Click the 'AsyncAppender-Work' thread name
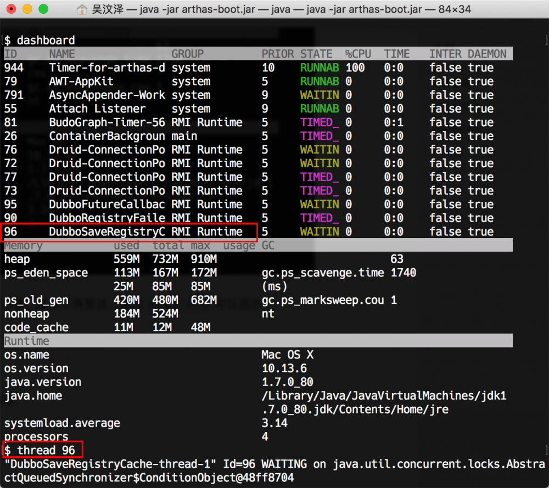The height and width of the screenshot is (488, 549). 107,95
